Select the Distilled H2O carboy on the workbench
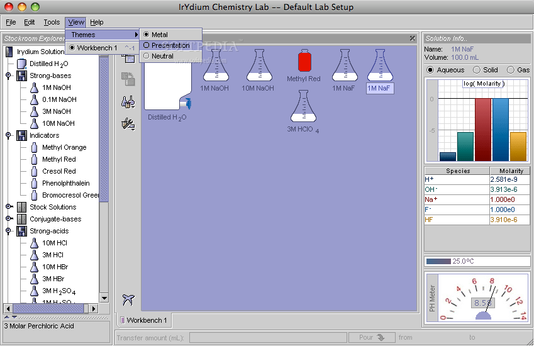 [167, 85]
